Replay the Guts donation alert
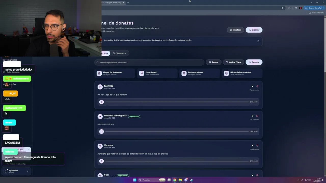 [252, 175]
